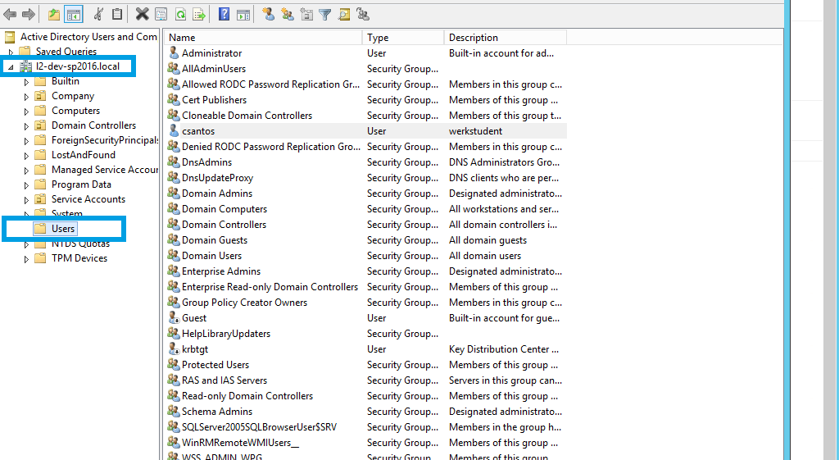This screenshot has height=460, width=839.
Task: Select the Domain Controllers tree node
Action: (93, 125)
